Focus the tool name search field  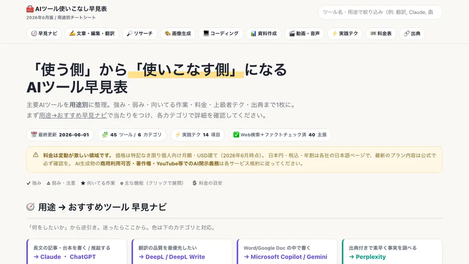[380, 12]
